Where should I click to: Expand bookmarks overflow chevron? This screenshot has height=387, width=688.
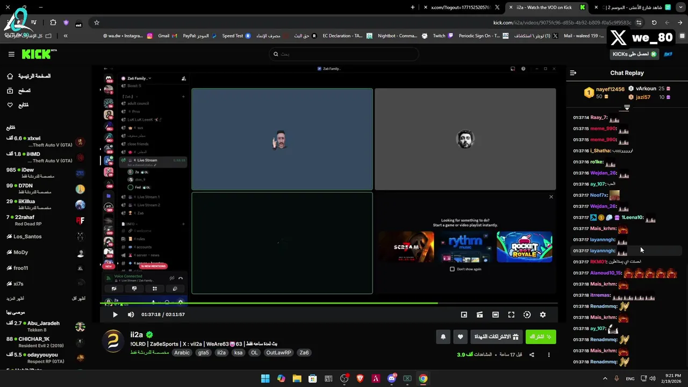pos(66,36)
